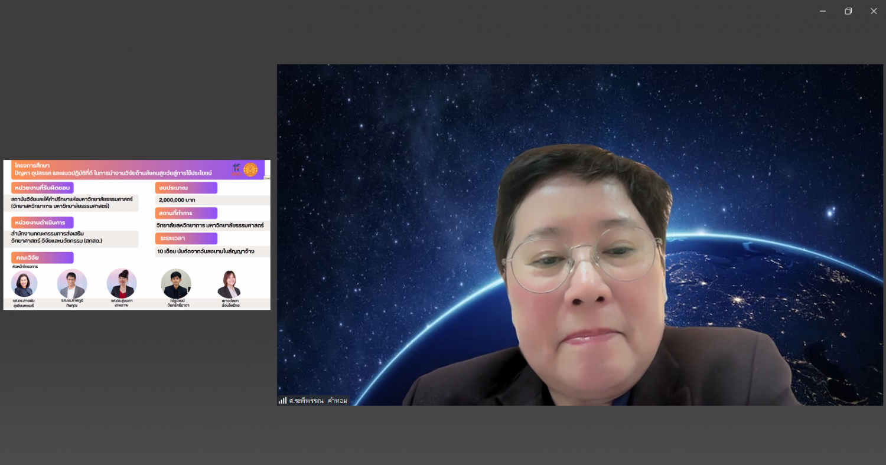Click the 10 เดือน duration text

click(206, 251)
